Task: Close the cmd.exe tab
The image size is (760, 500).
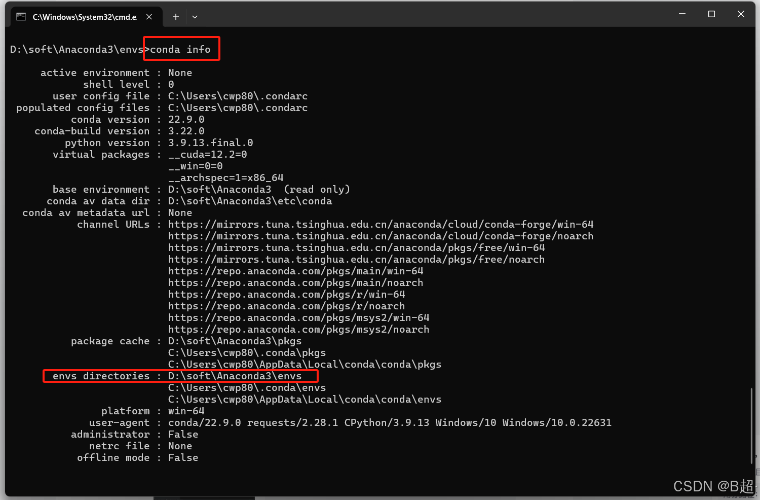Action: tap(149, 17)
